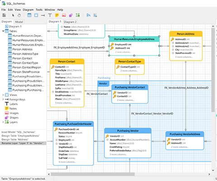Expand the Foreign Keys tree node
Screen dimensions: 217x181
[3, 100]
